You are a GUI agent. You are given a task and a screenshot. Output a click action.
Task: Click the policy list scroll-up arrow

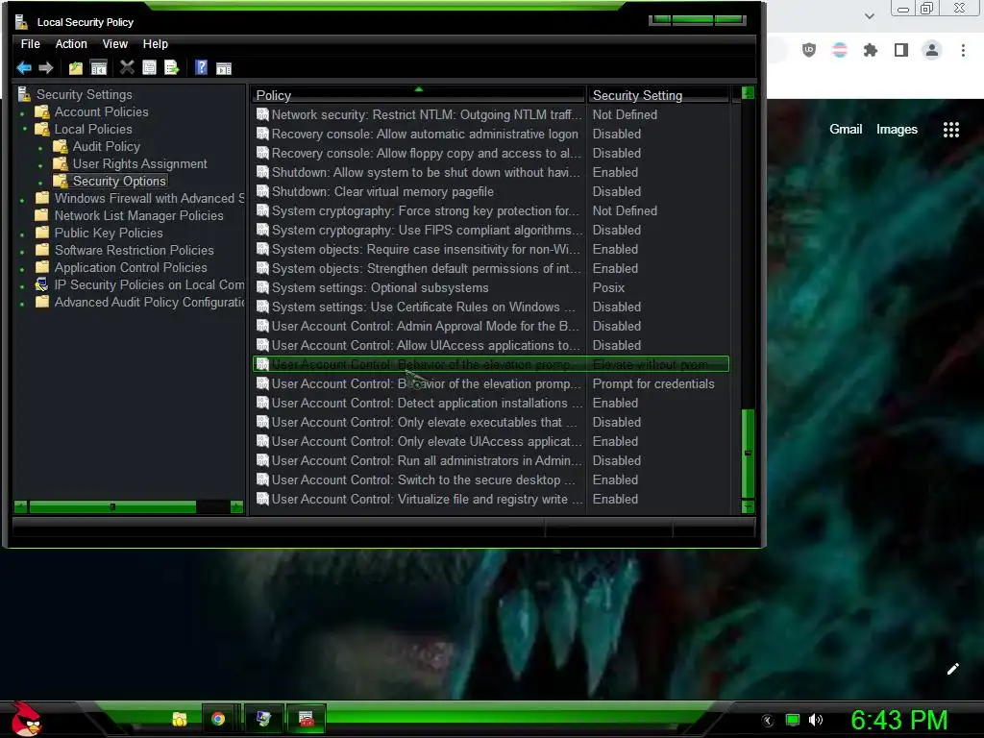point(748,93)
